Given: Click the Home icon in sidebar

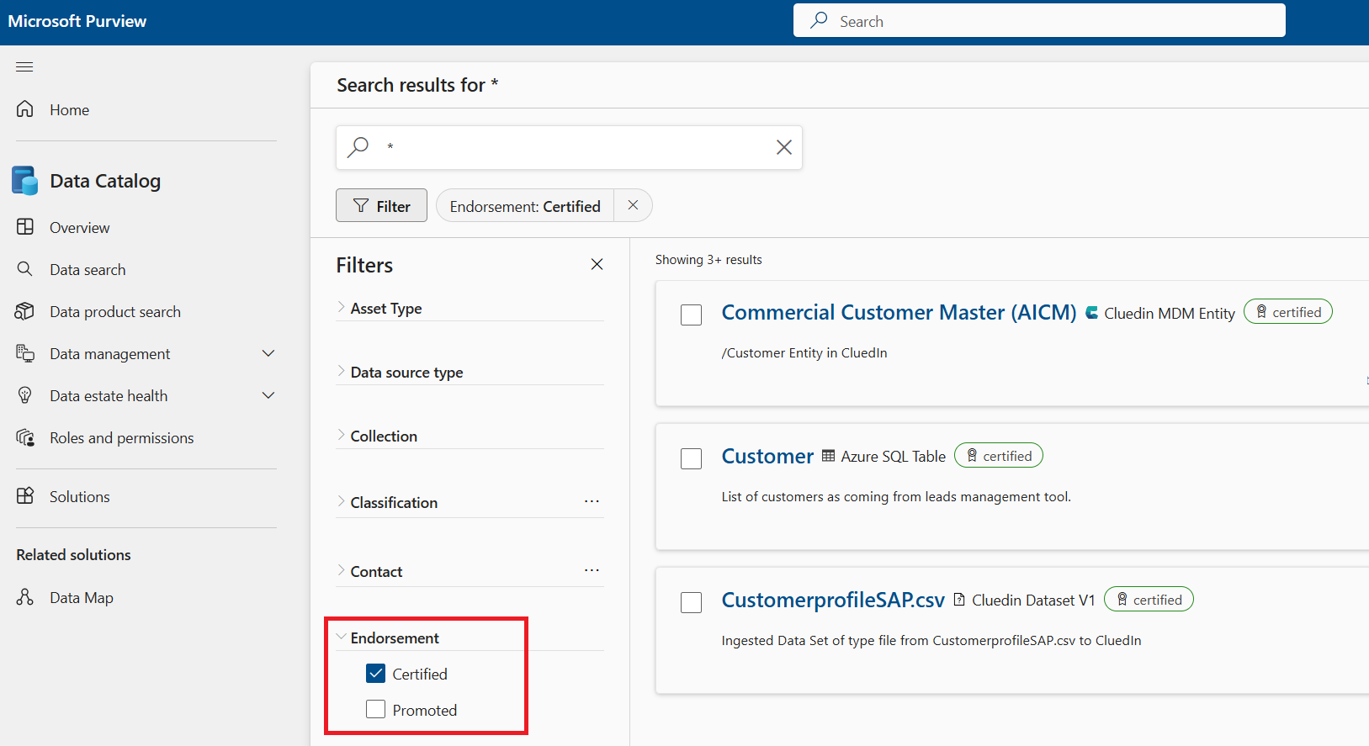Looking at the screenshot, I should (25, 109).
